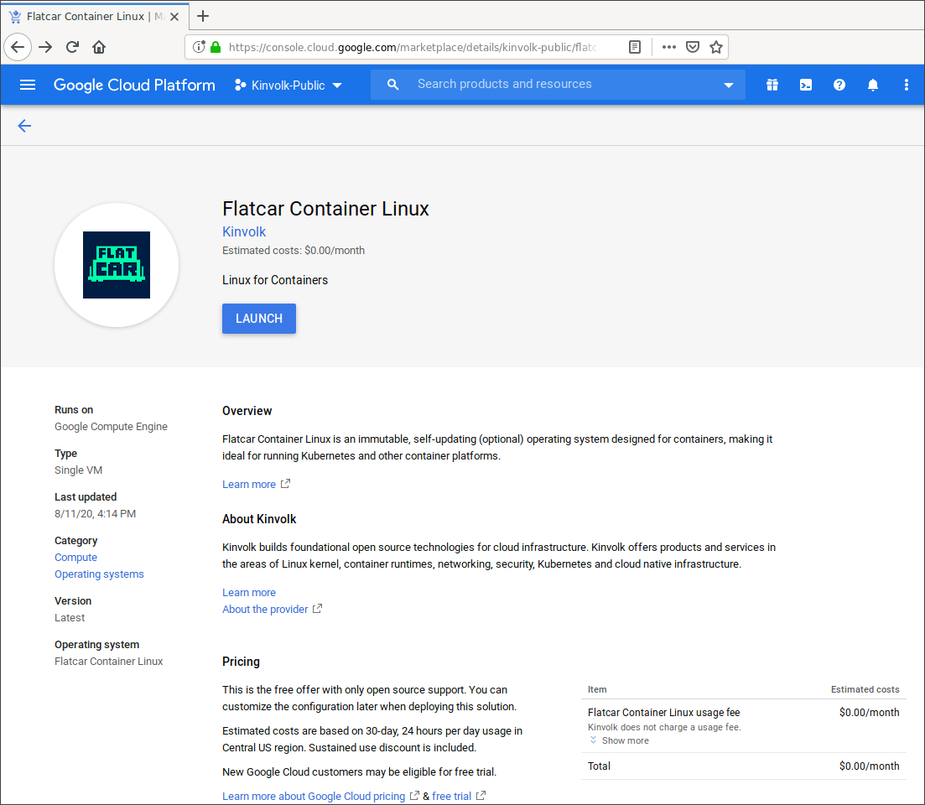View site security via the padlock icon
925x805 pixels.
216,47
